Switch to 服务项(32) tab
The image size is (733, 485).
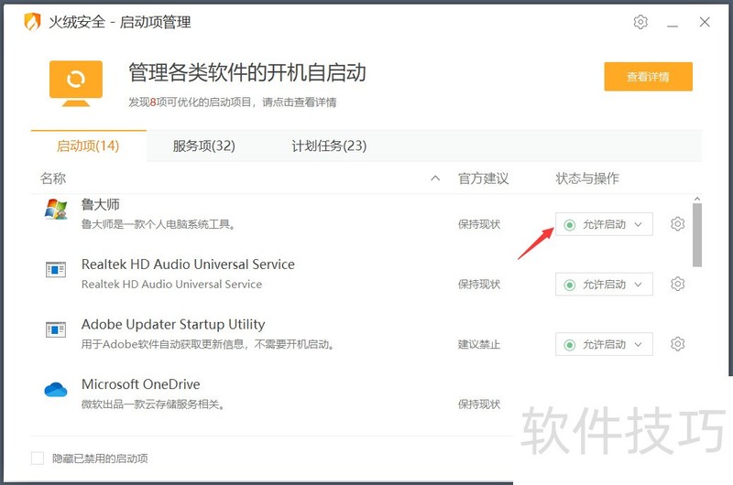[x=203, y=146]
